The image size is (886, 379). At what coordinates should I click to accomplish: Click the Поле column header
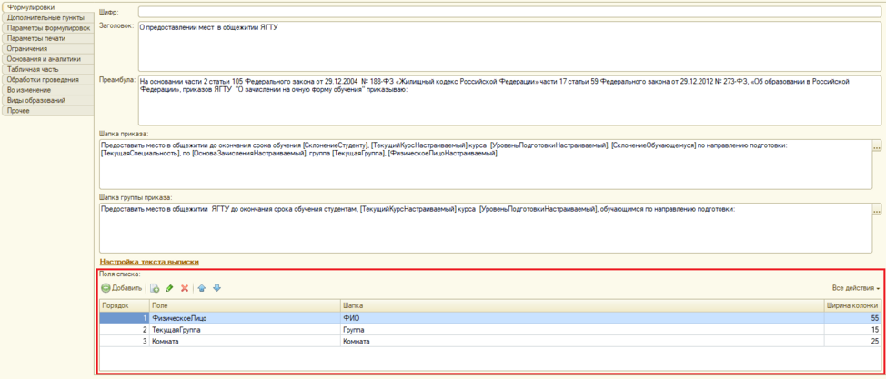[x=245, y=305]
